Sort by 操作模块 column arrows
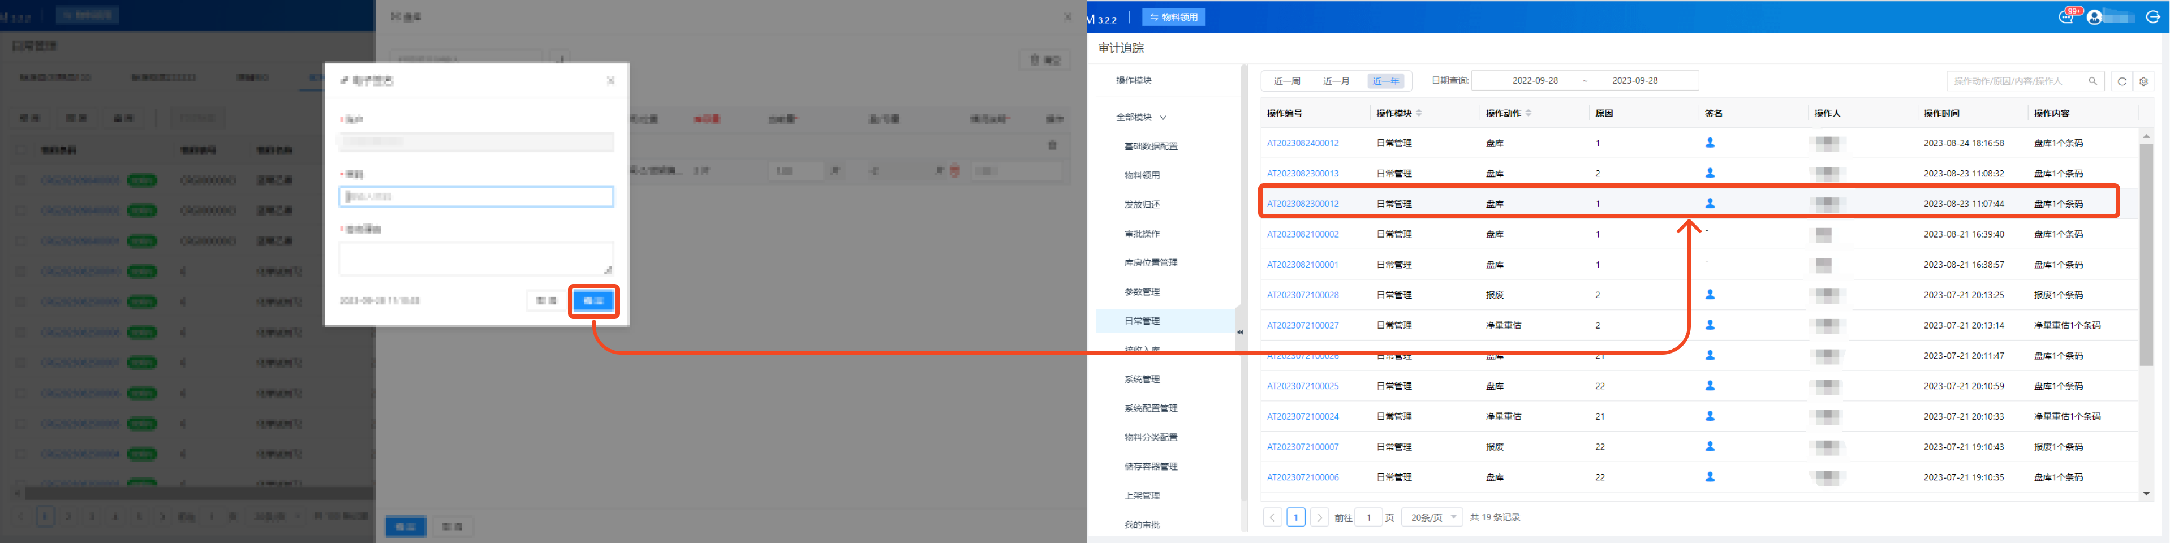 [x=1419, y=113]
